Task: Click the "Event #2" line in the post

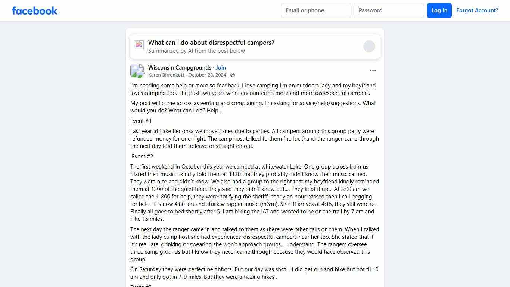Action: pos(142,157)
